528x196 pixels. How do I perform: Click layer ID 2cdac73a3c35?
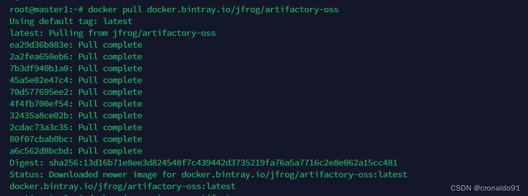tap(41, 127)
